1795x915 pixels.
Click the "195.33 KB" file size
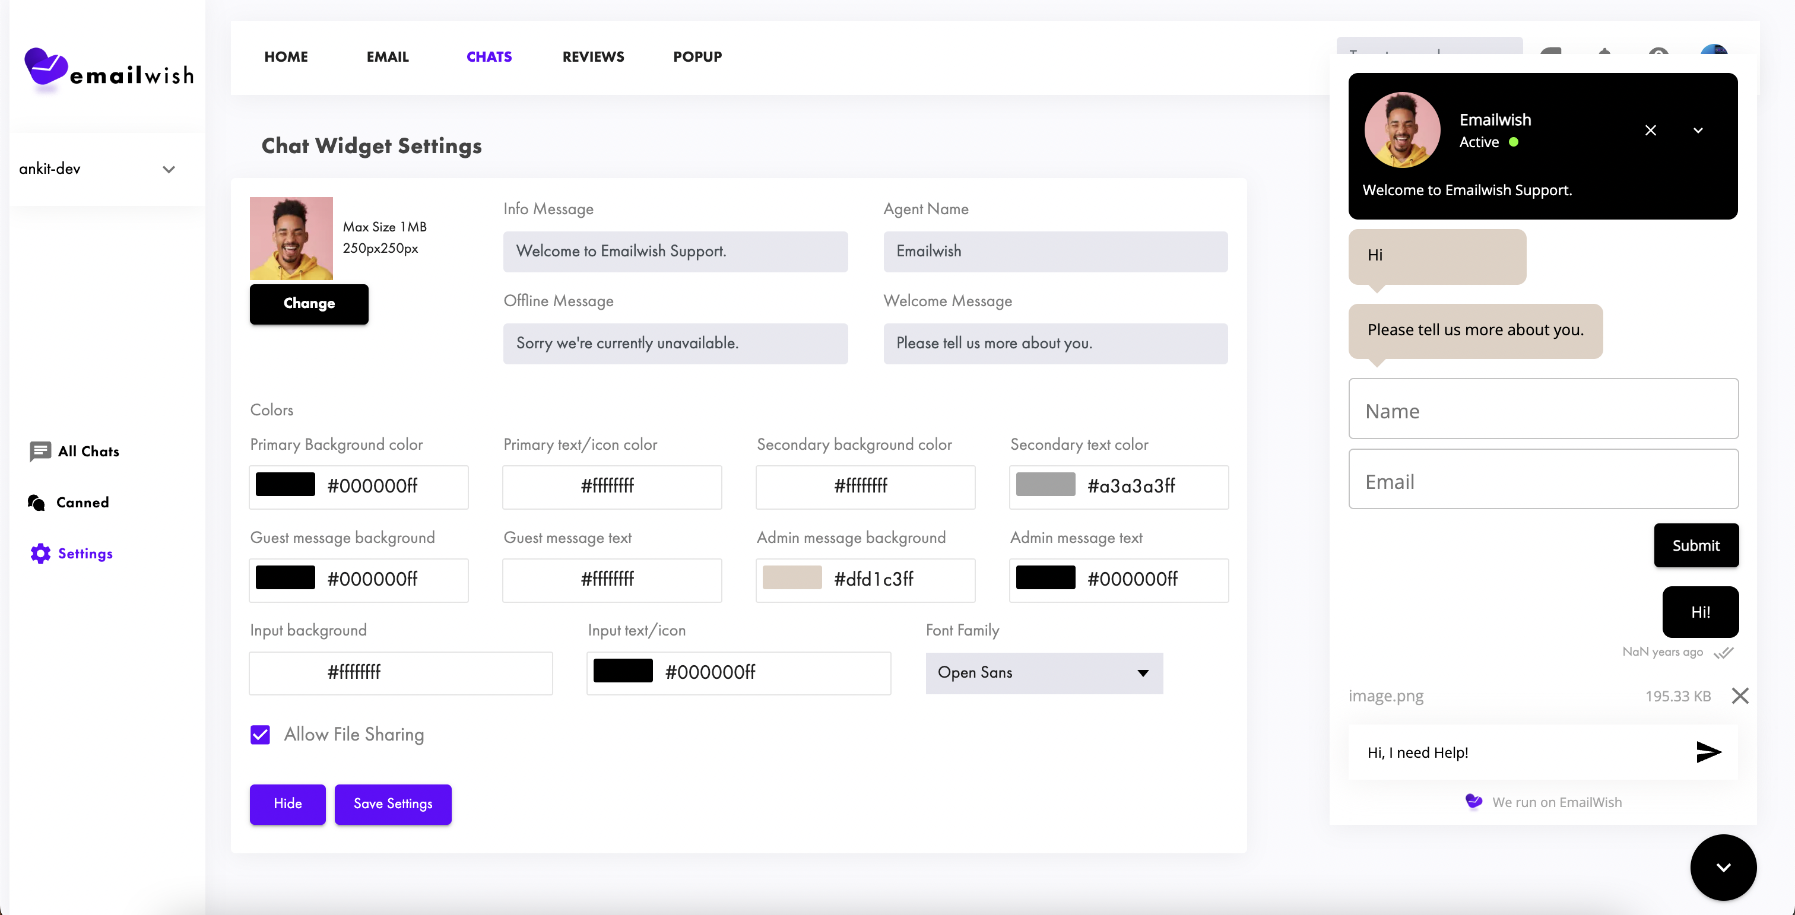(x=1678, y=697)
